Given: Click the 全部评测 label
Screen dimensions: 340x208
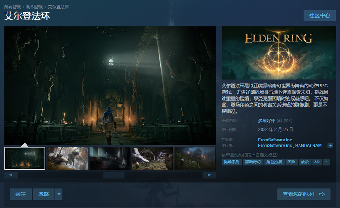Looking at the screenshot, I should click(229, 121).
